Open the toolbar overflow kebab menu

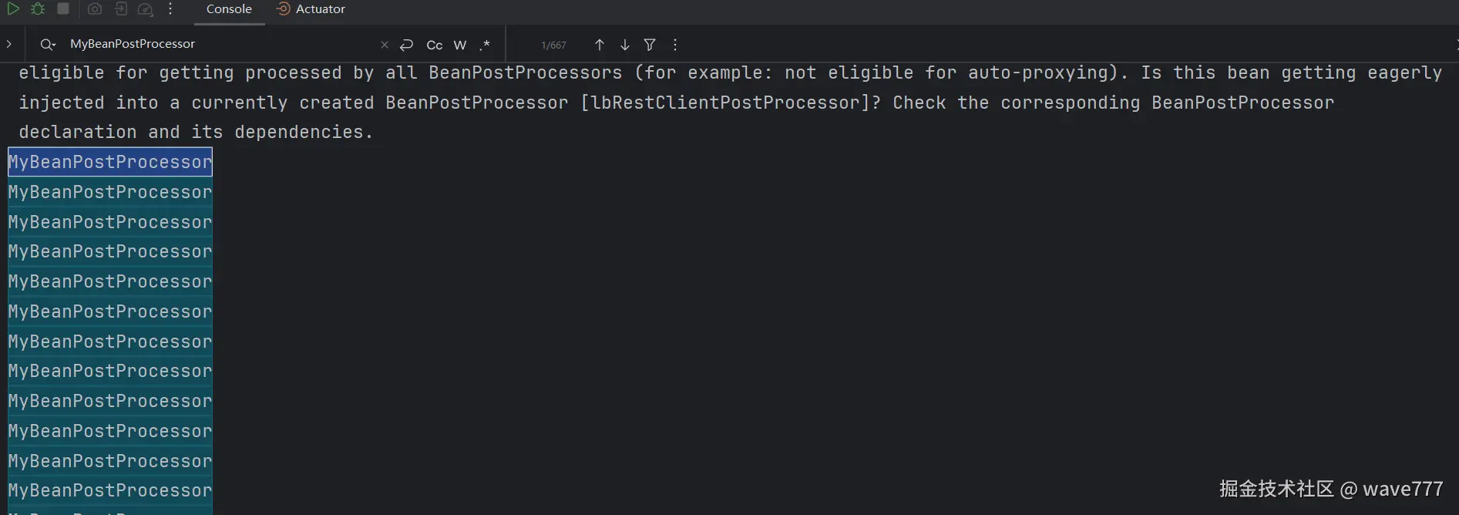[170, 9]
